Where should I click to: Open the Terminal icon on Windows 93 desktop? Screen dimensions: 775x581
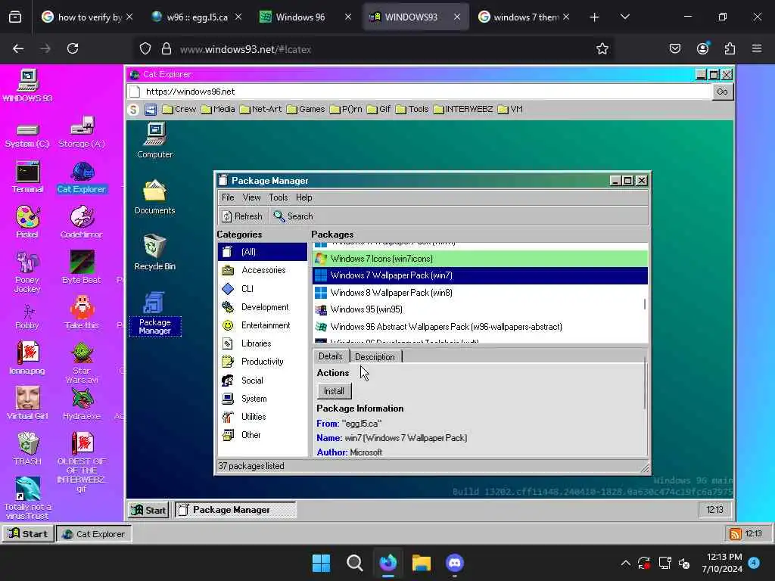[28, 177]
